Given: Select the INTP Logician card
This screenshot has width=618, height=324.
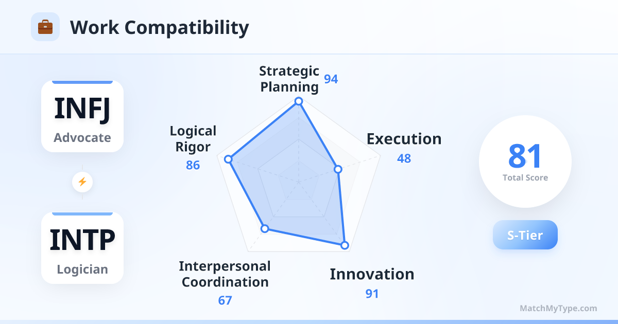Looking at the screenshot, I should coord(82,248).
